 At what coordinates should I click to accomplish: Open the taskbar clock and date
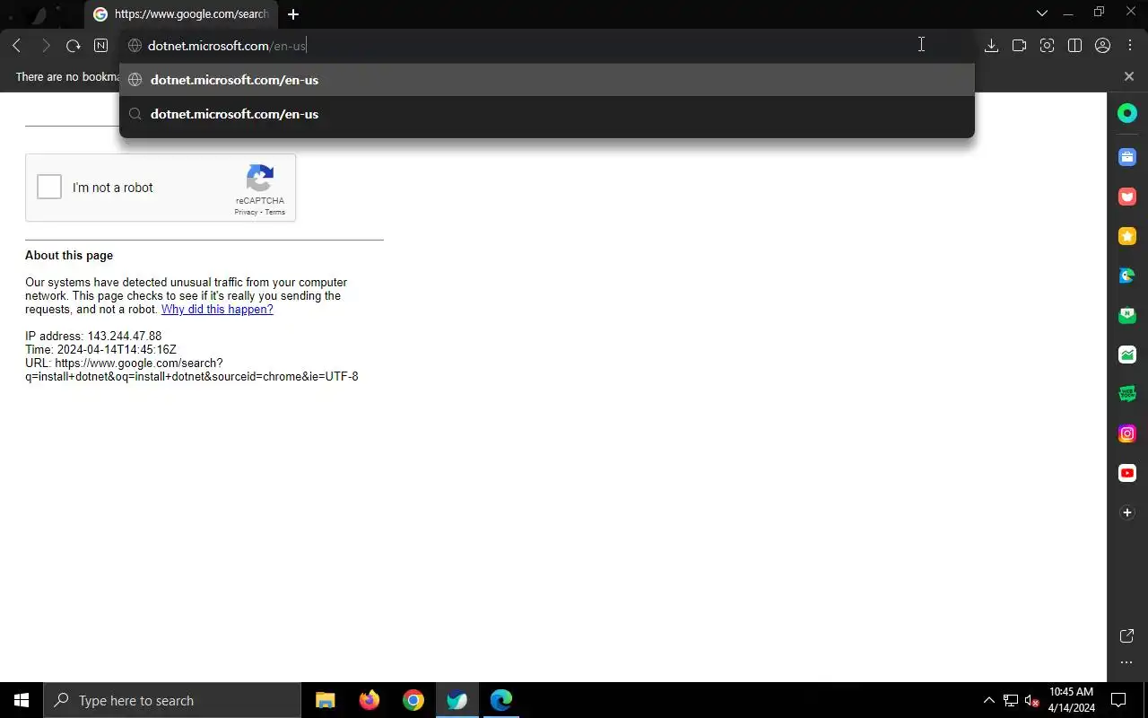[x=1071, y=700]
